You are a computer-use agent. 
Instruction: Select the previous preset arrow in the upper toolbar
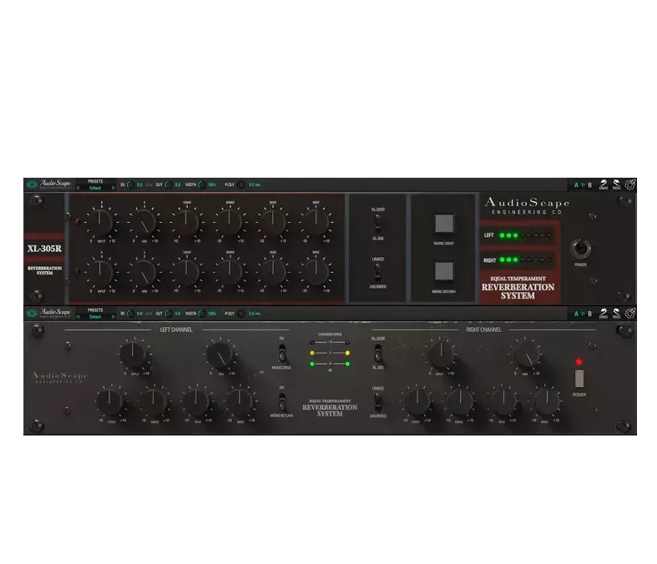(78, 188)
